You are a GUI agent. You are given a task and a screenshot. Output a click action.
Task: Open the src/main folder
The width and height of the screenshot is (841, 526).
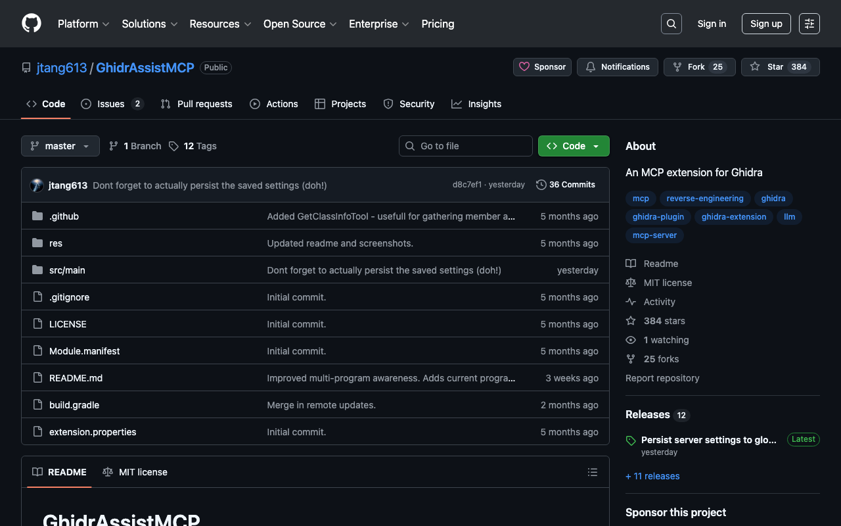pos(67,270)
